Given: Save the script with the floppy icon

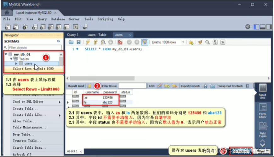Looking at the screenshot, I should (x=78, y=42).
